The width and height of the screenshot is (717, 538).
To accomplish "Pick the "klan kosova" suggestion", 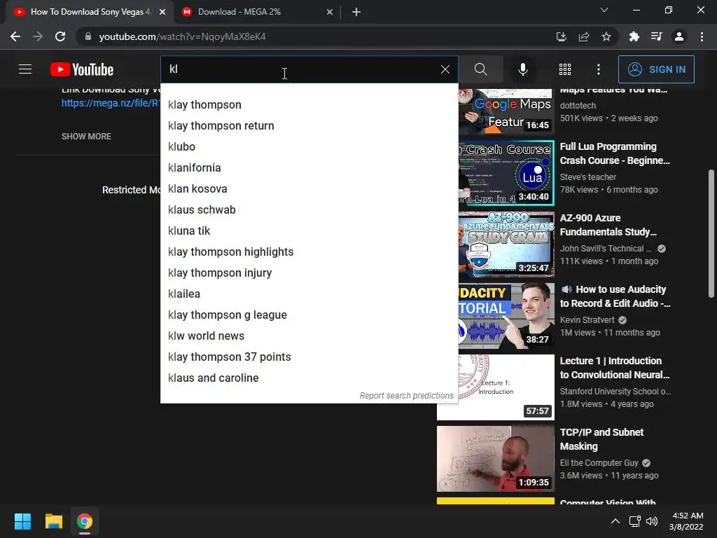I will coord(309,189).
